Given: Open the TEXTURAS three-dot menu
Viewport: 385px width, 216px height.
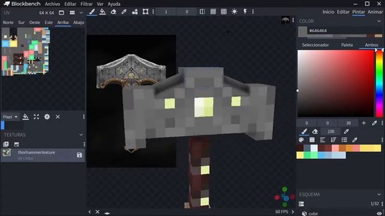Looking at the screenshot, I should point(84,144).
